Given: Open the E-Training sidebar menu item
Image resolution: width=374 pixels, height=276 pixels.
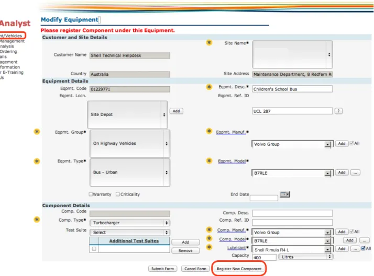Looking at the screenshot, I should (12, 72).
